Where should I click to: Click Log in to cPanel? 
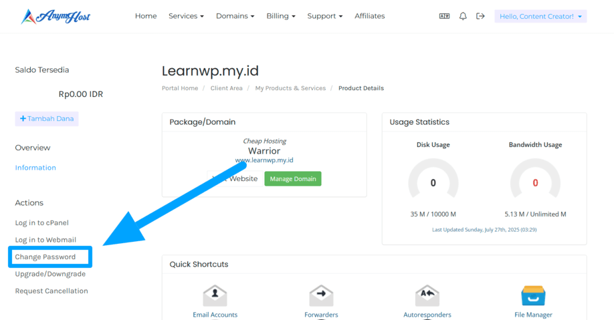(x=42, y=222)
